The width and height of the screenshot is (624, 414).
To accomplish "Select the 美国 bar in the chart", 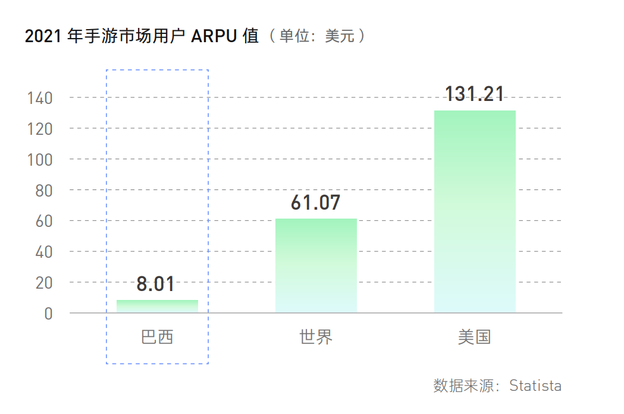I will [475, 212].
